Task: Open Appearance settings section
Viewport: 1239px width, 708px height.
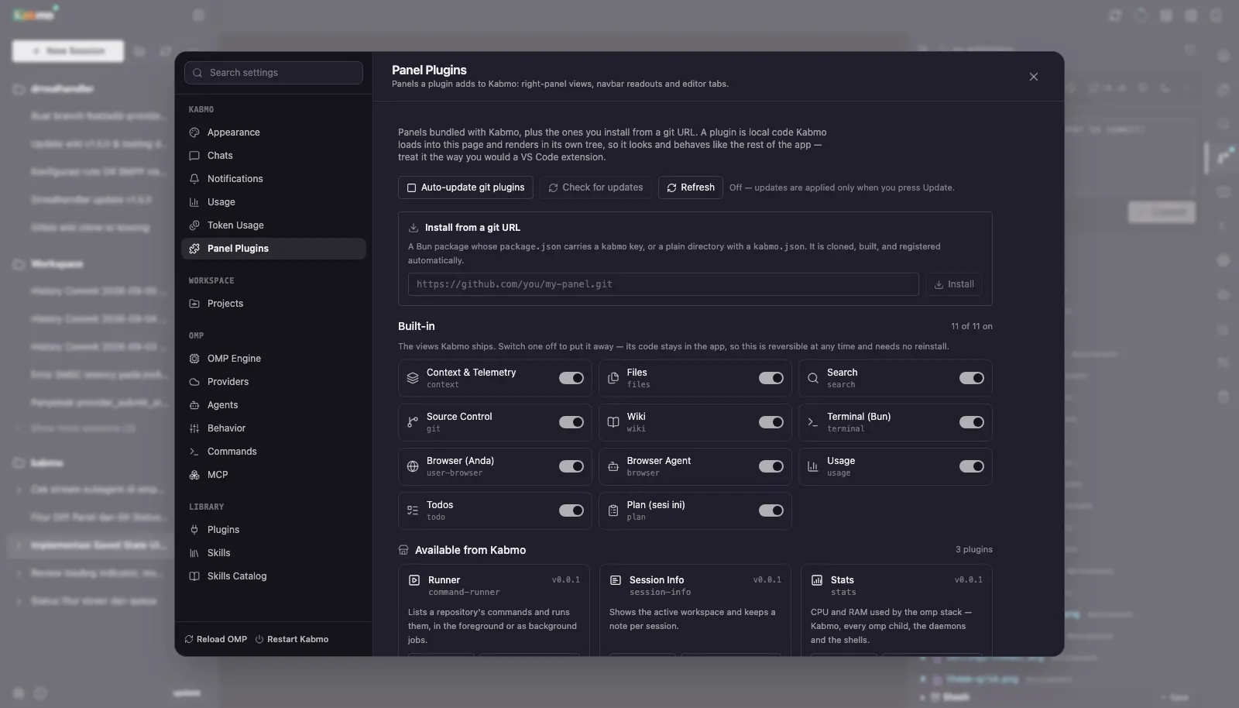Action: click(x=273, y=132)
